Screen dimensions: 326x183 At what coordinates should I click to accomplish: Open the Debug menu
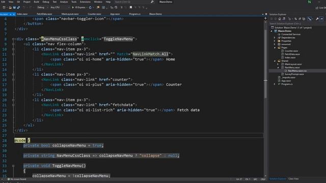pyautogui.click(x=46, y=2)
